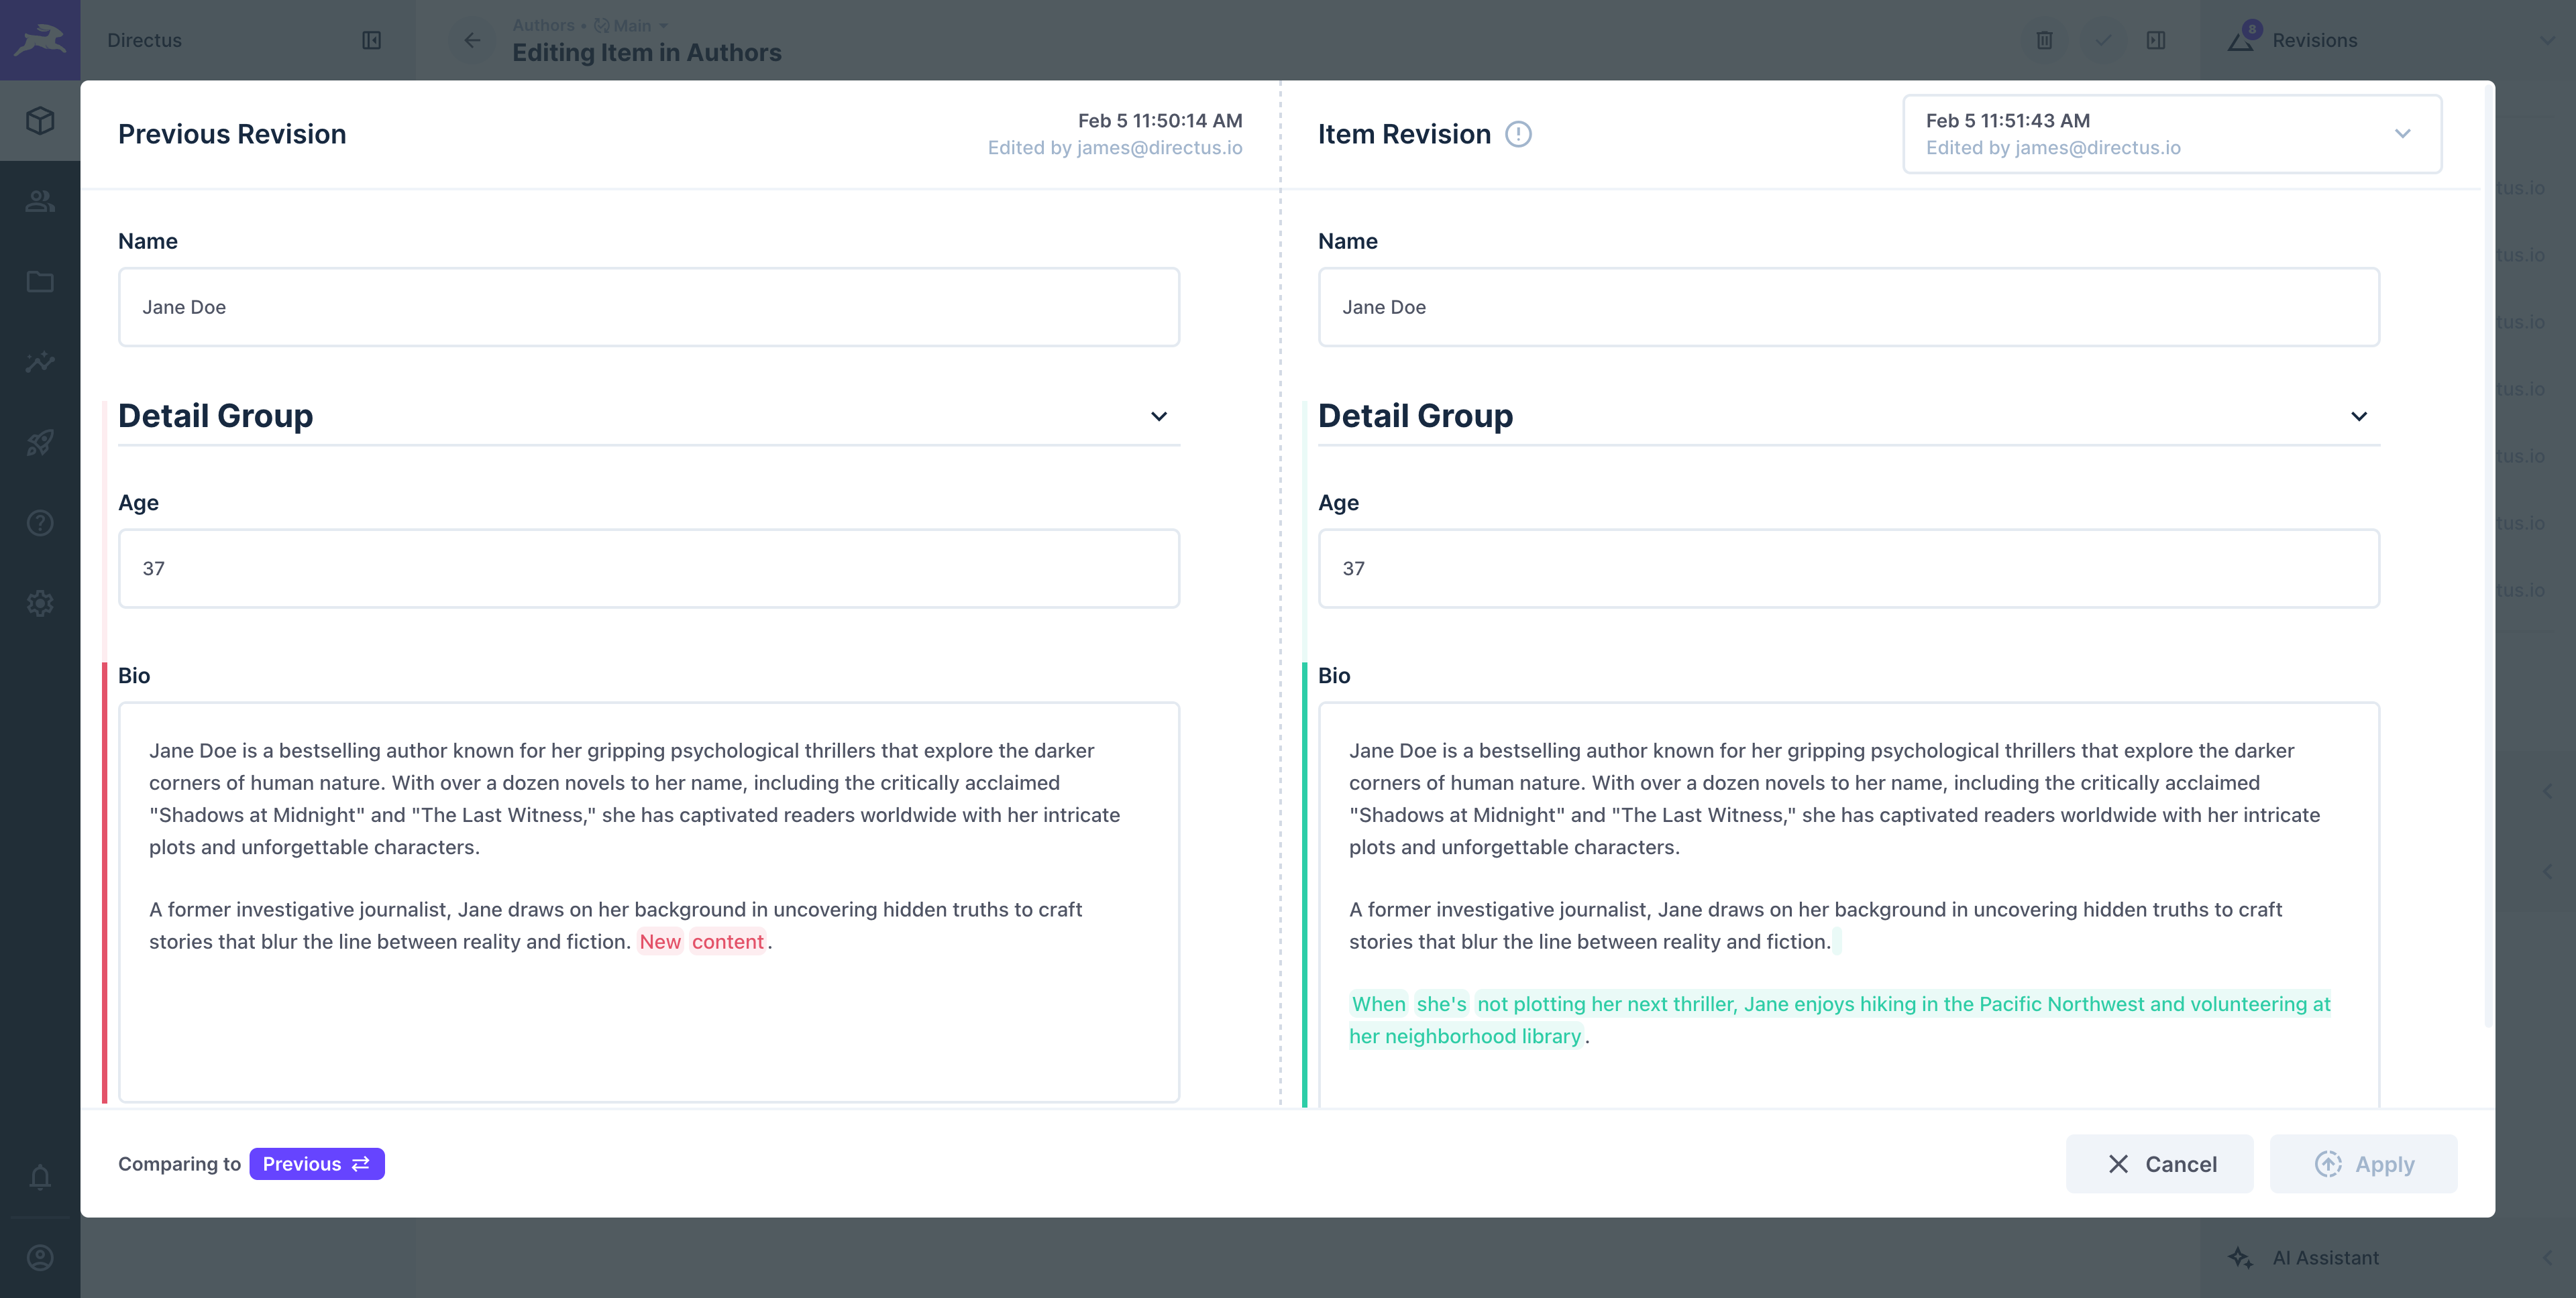
Task: Toggle the right info sidebar panel
Action: pos(2156,40)
